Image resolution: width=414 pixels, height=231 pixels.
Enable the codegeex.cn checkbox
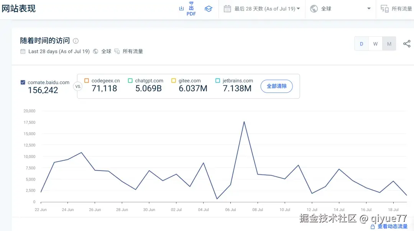(x=87, y=81)
